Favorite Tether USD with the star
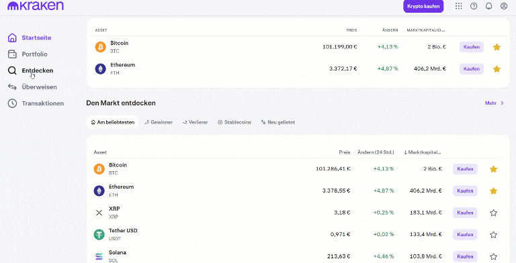 [x=493, y=234]
